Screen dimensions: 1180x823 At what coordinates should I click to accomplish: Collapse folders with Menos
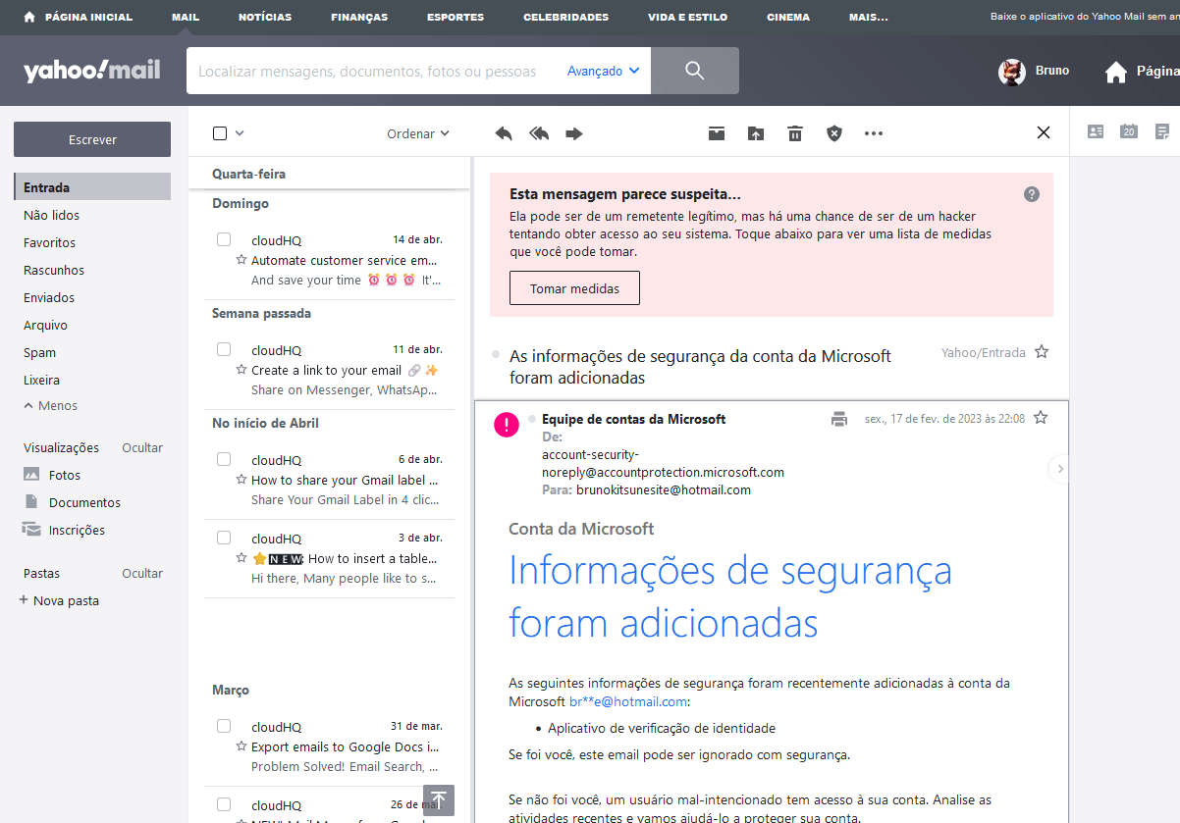tap(50, 405)
